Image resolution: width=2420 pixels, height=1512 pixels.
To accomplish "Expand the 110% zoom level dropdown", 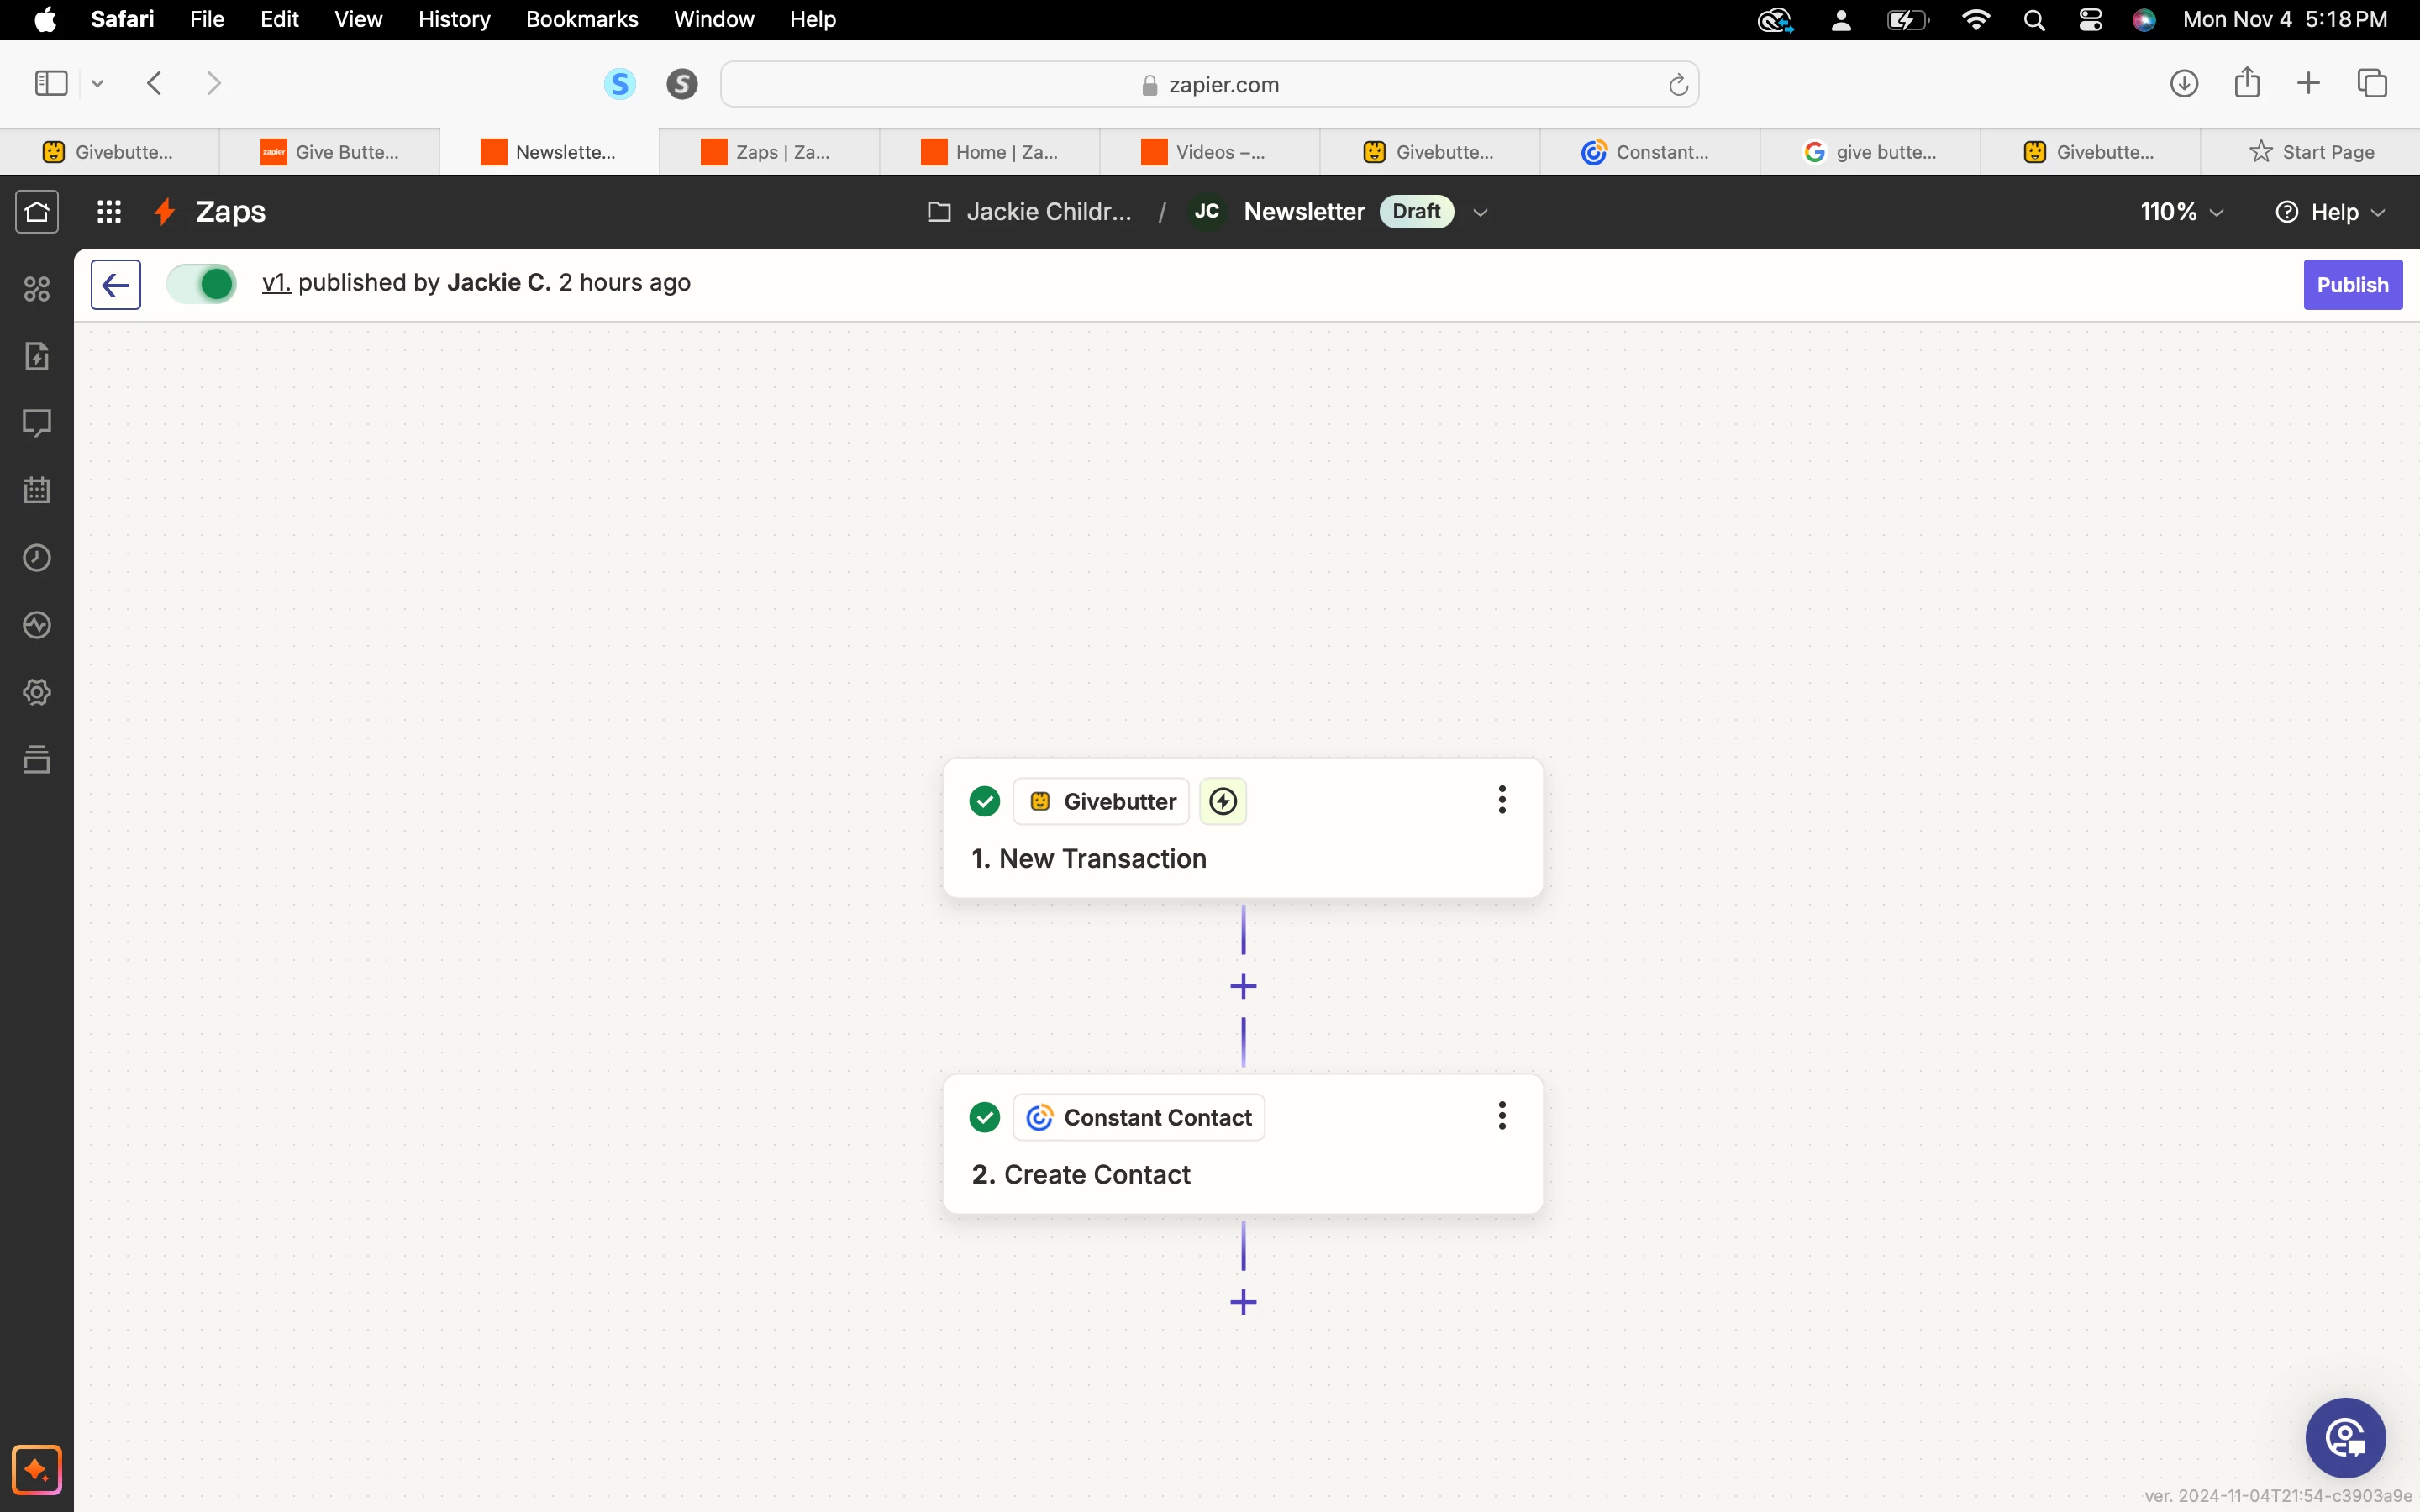I will tap(2182, 212).
